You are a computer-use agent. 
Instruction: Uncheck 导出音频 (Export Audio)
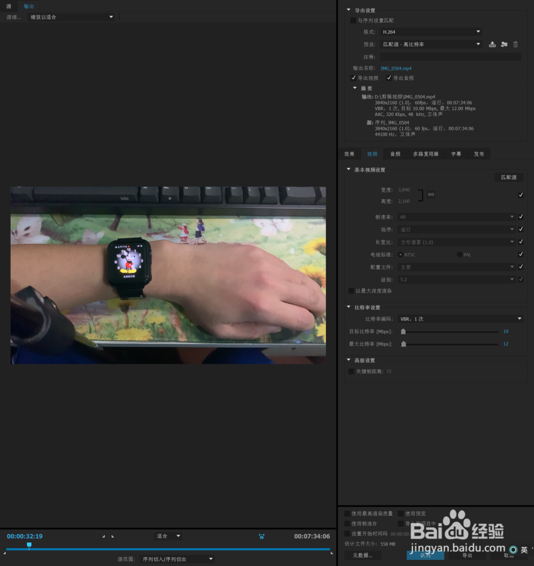pos(389,77)
